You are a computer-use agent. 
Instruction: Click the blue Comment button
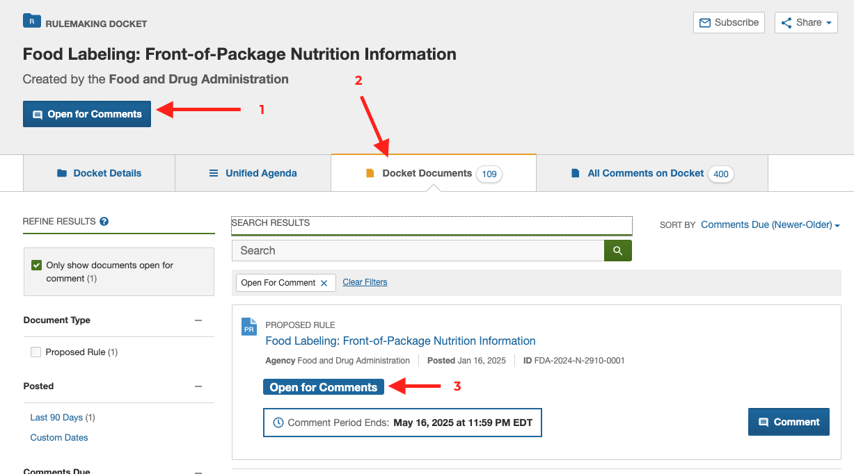pyautogui.click(x=788, y=422)
